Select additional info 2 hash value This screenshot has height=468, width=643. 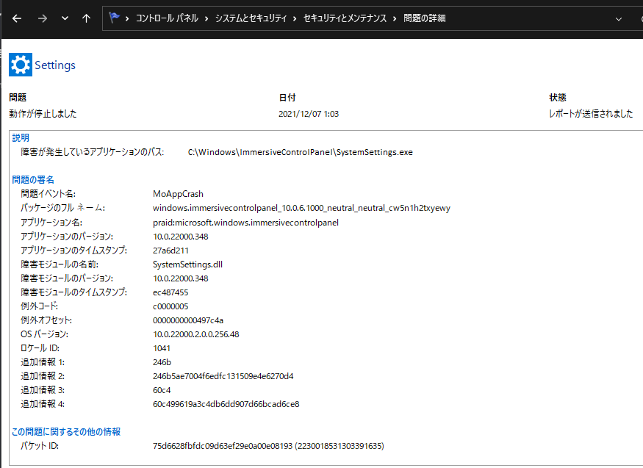click(223, 375)
